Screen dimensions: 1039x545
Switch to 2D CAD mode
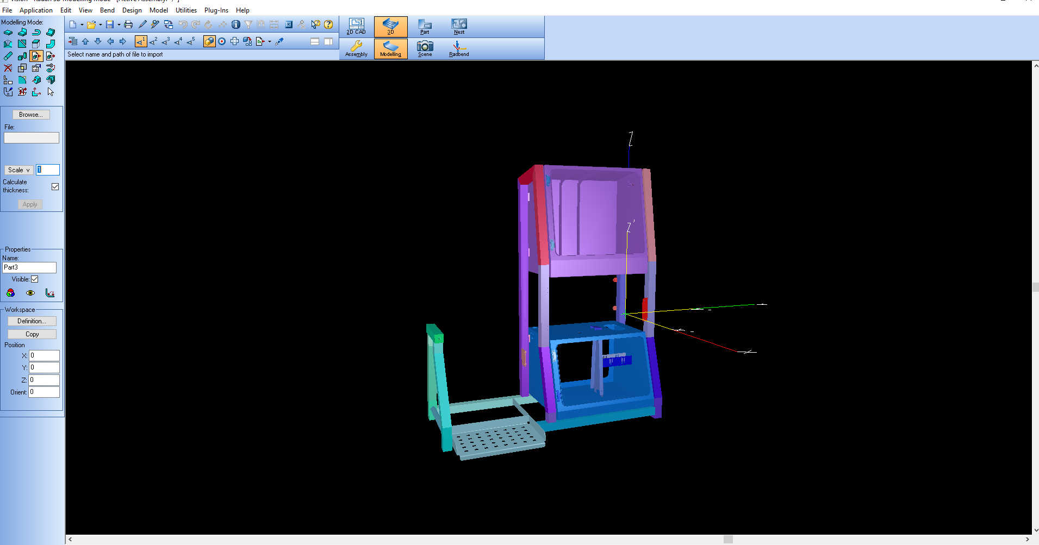[x=356, y=26]
